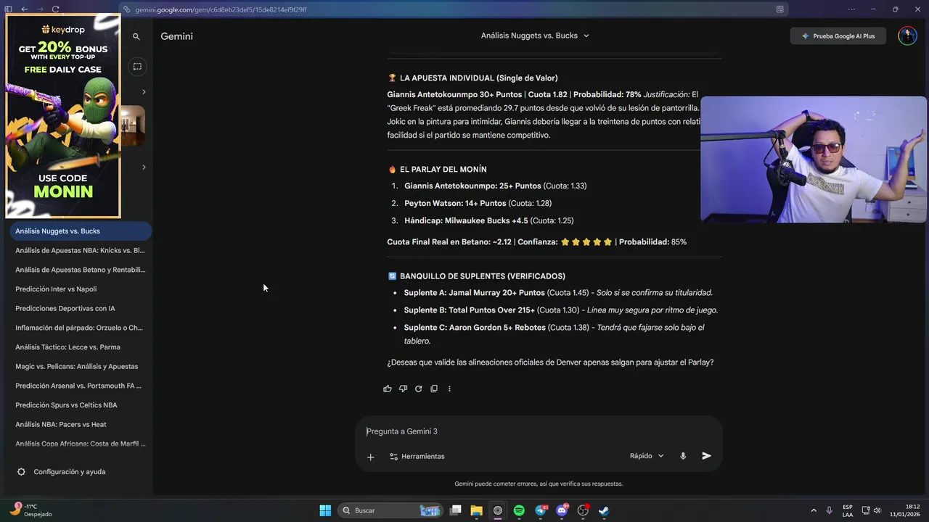
Task: Dislike the response with thumbs down
Action: pyautogui.click(x=403, y=389)
